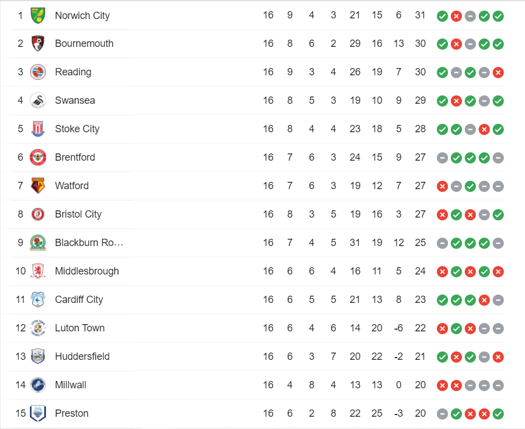Click the Norwich City club crest

click(38, 16)
